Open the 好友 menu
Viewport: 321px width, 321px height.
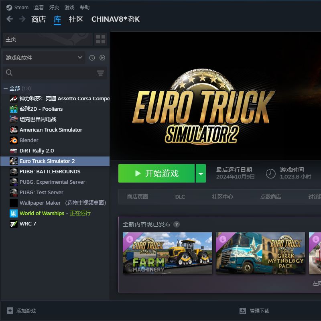pyautogui.click(x=54, y=8)
